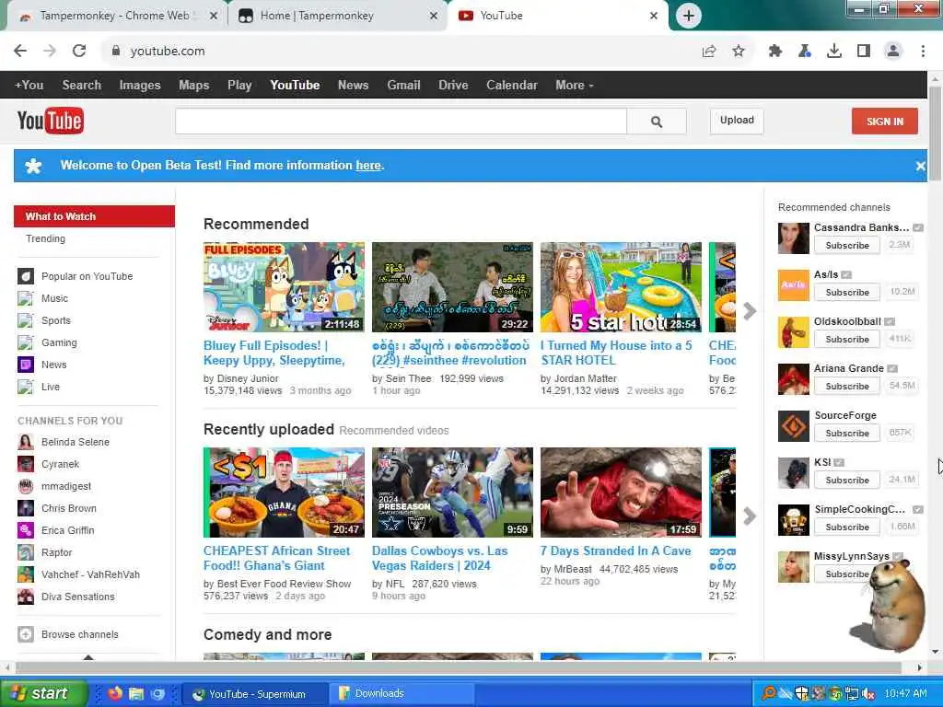Screen dimensions: 943x707
Task: Open the 5 star hotel video thumbnail
Action: click(x=621, y=287)
